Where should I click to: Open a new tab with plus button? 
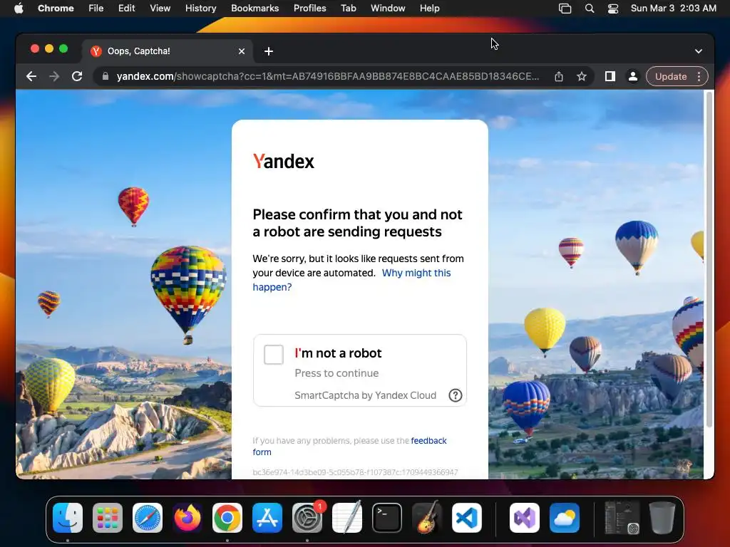[269, 51]
